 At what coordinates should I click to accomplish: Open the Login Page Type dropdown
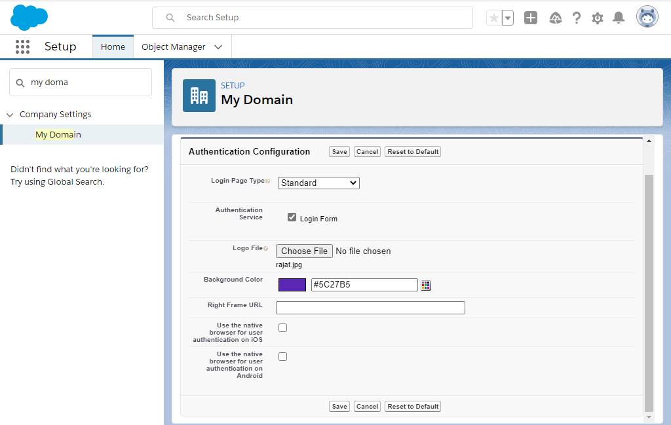tap(318, 183)
